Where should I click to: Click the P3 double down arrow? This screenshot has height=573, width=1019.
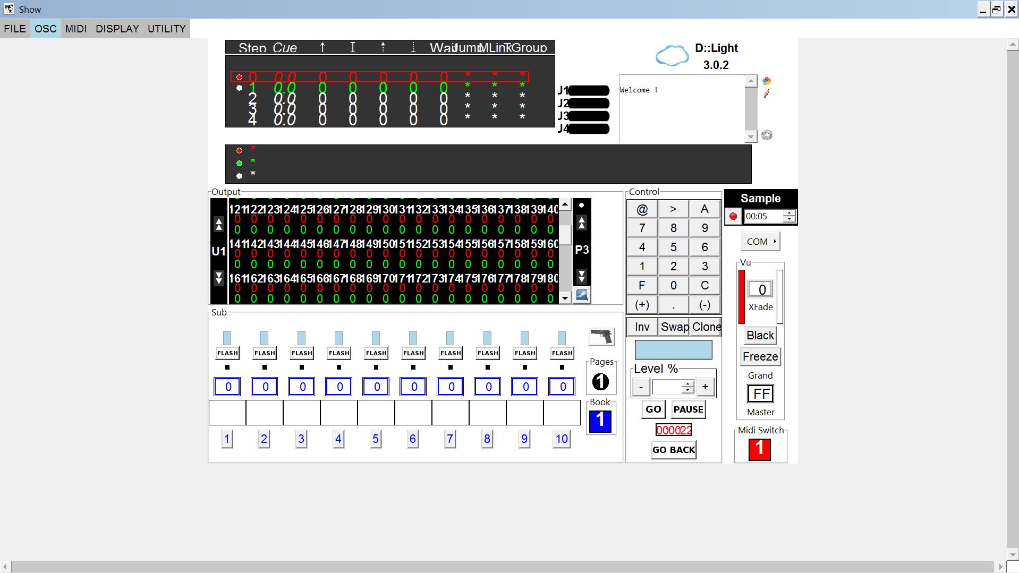[582, 276]
